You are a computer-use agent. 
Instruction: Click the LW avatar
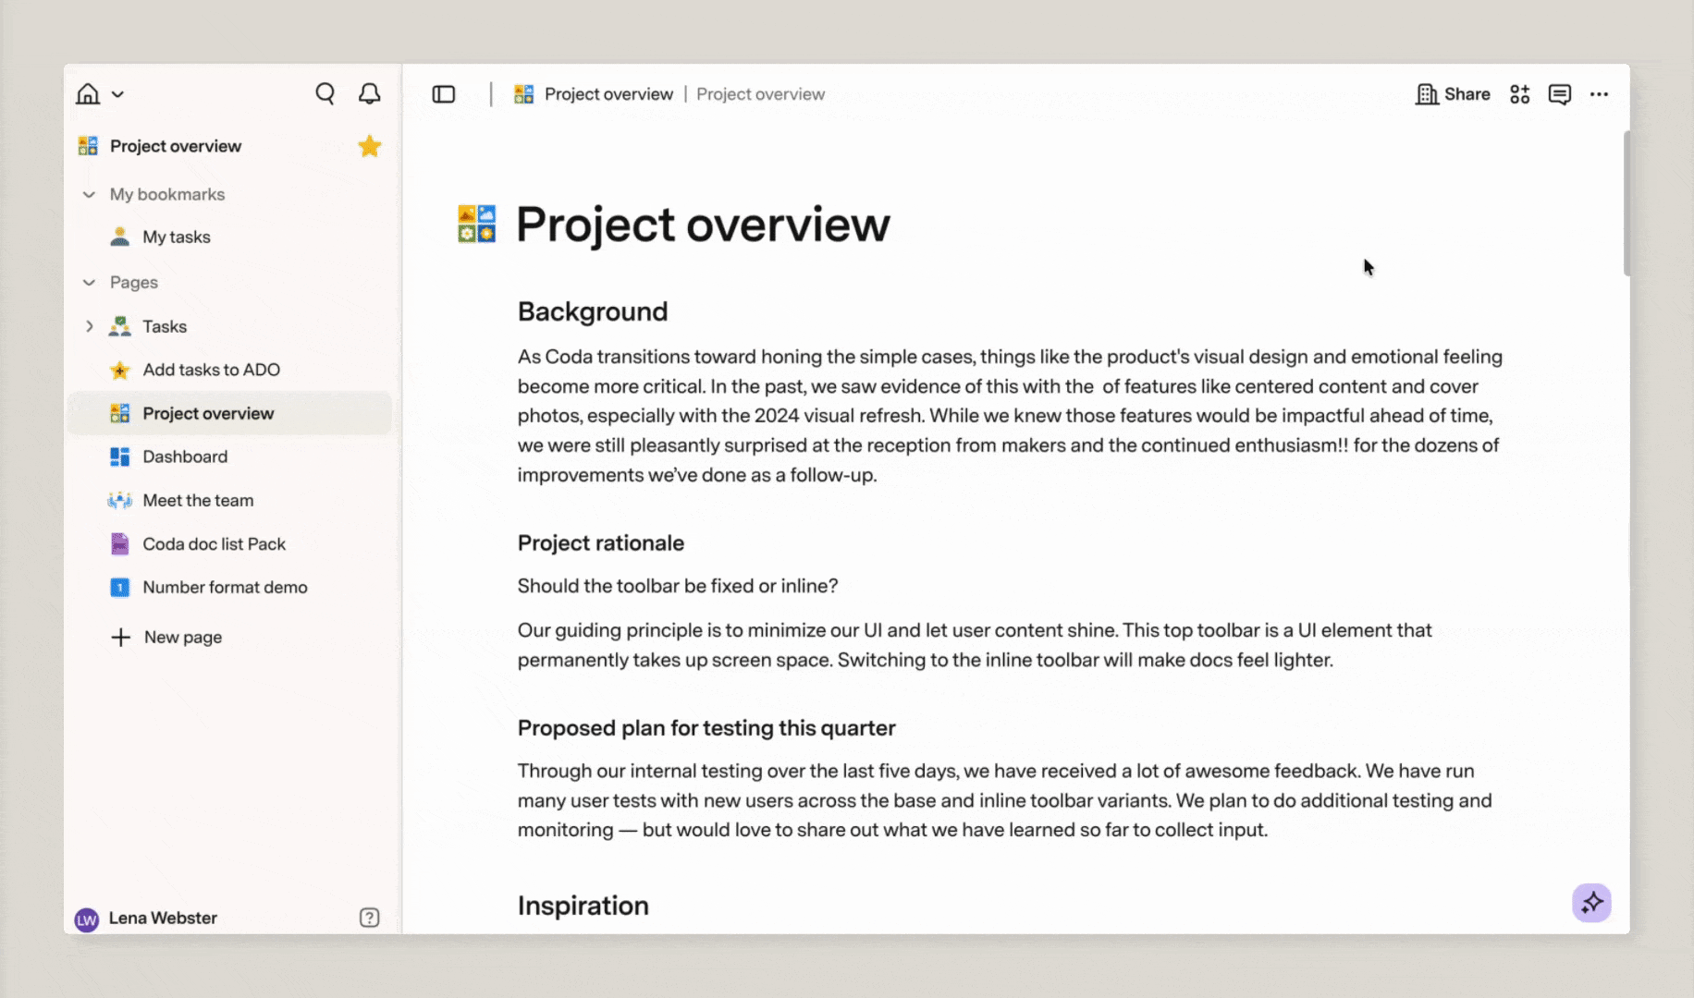click(87, 919)
